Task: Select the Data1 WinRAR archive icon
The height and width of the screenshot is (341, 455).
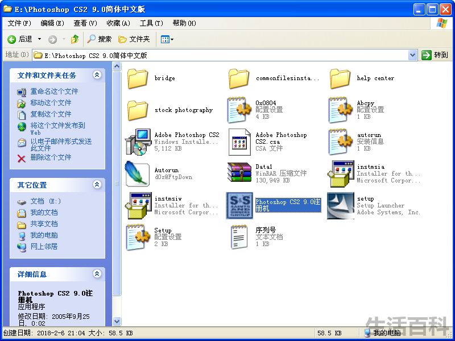Action: [239, 172]
